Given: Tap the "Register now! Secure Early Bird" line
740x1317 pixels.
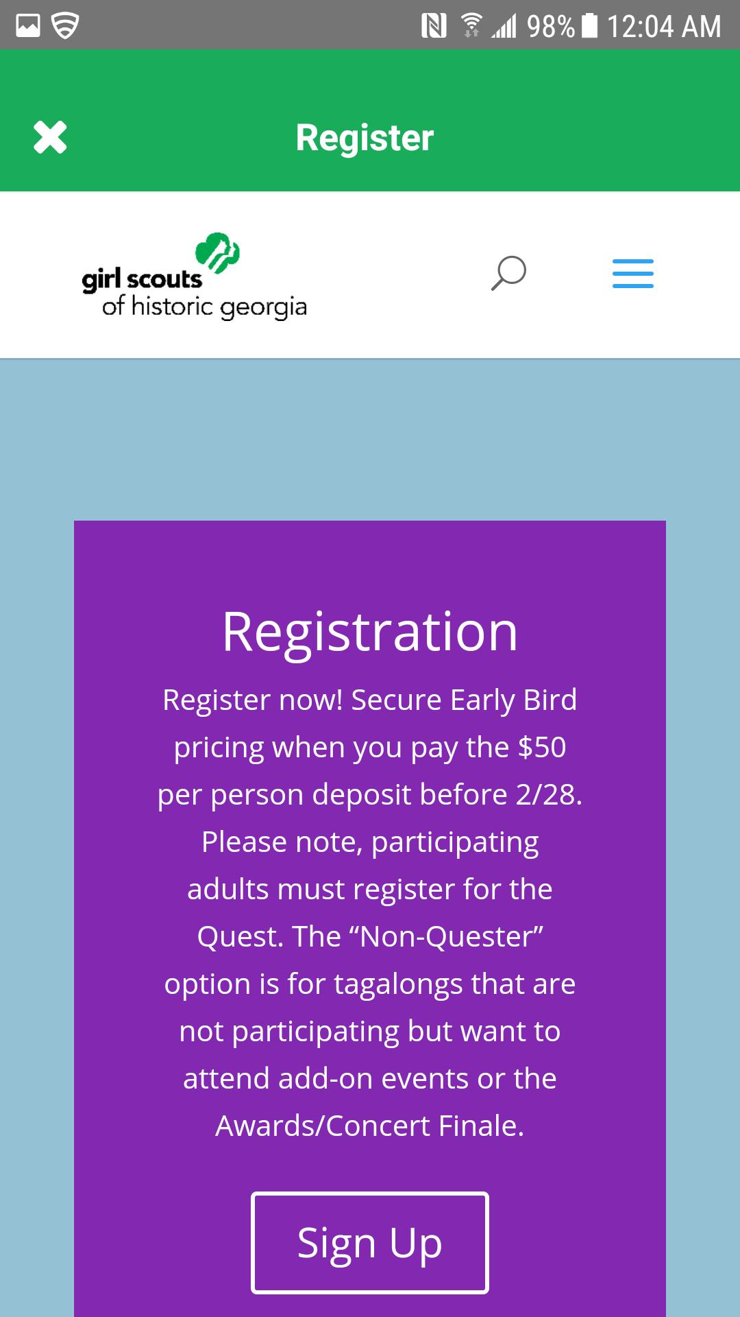Looking at the screenshot, I should pos(370,700).
